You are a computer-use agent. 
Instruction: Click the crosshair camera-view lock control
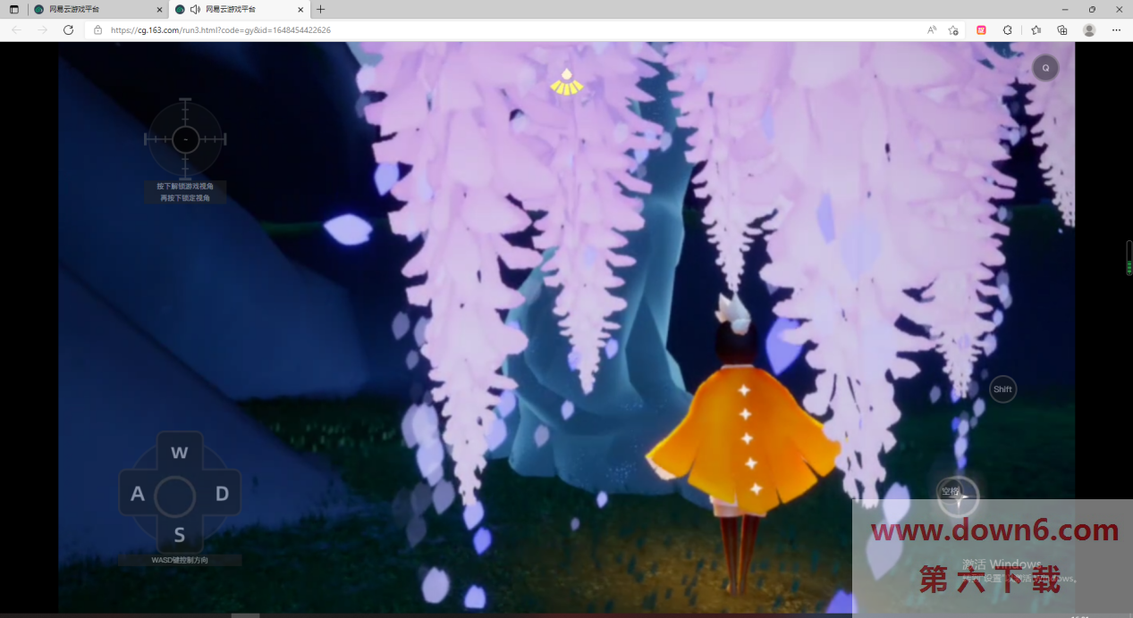(x=185, y=139)
